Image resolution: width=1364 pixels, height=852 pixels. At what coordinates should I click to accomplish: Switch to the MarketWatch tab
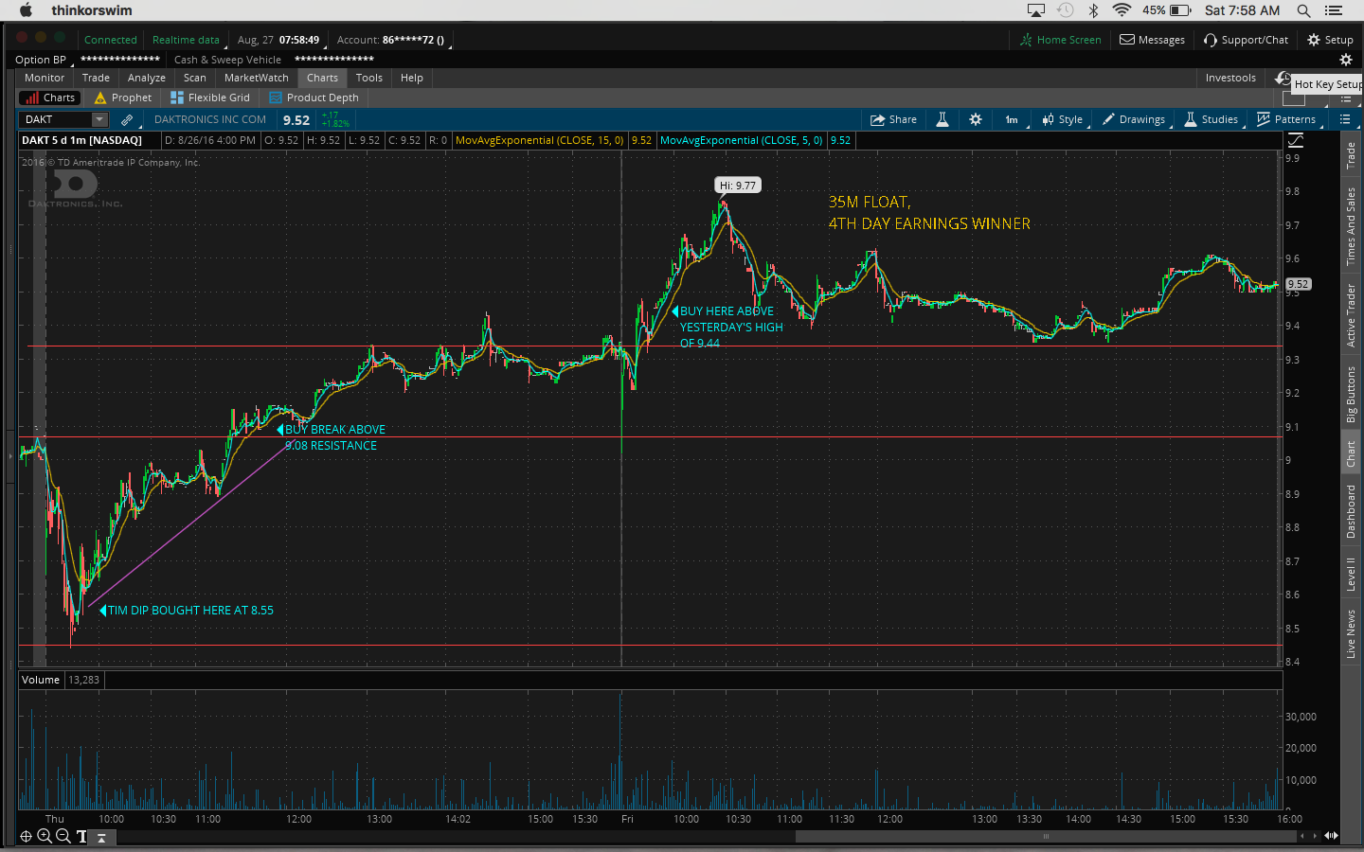click(x=257, y=78)
